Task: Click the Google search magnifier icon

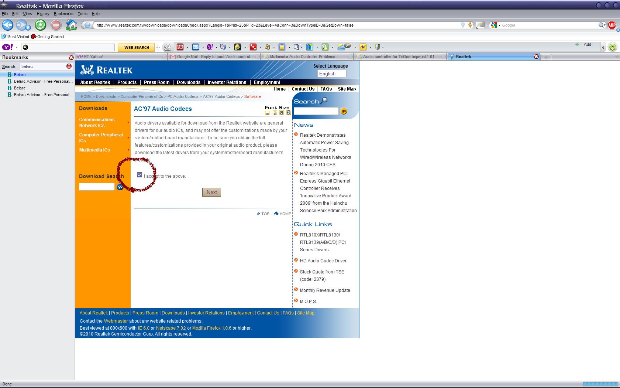Action: coord(601,25)
